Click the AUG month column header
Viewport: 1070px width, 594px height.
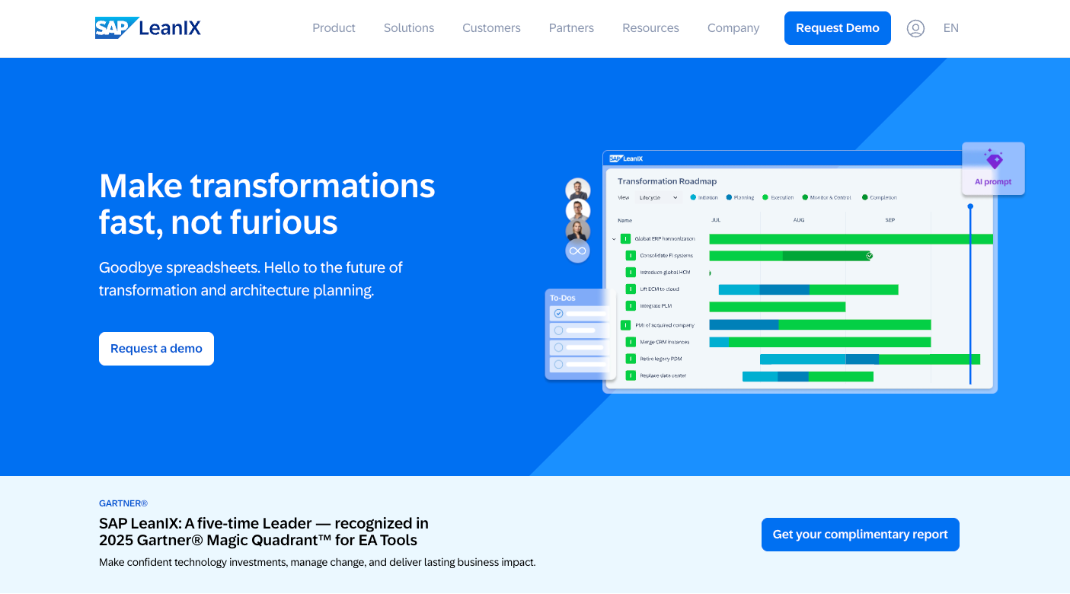coord(798,220)
